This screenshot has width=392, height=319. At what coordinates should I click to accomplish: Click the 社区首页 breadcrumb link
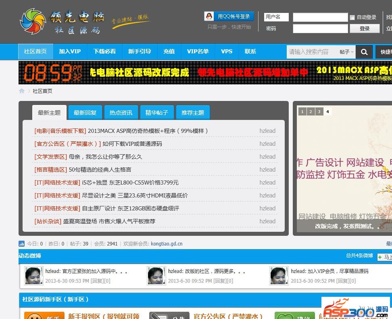pyautogui.click(x=42, y=91)
